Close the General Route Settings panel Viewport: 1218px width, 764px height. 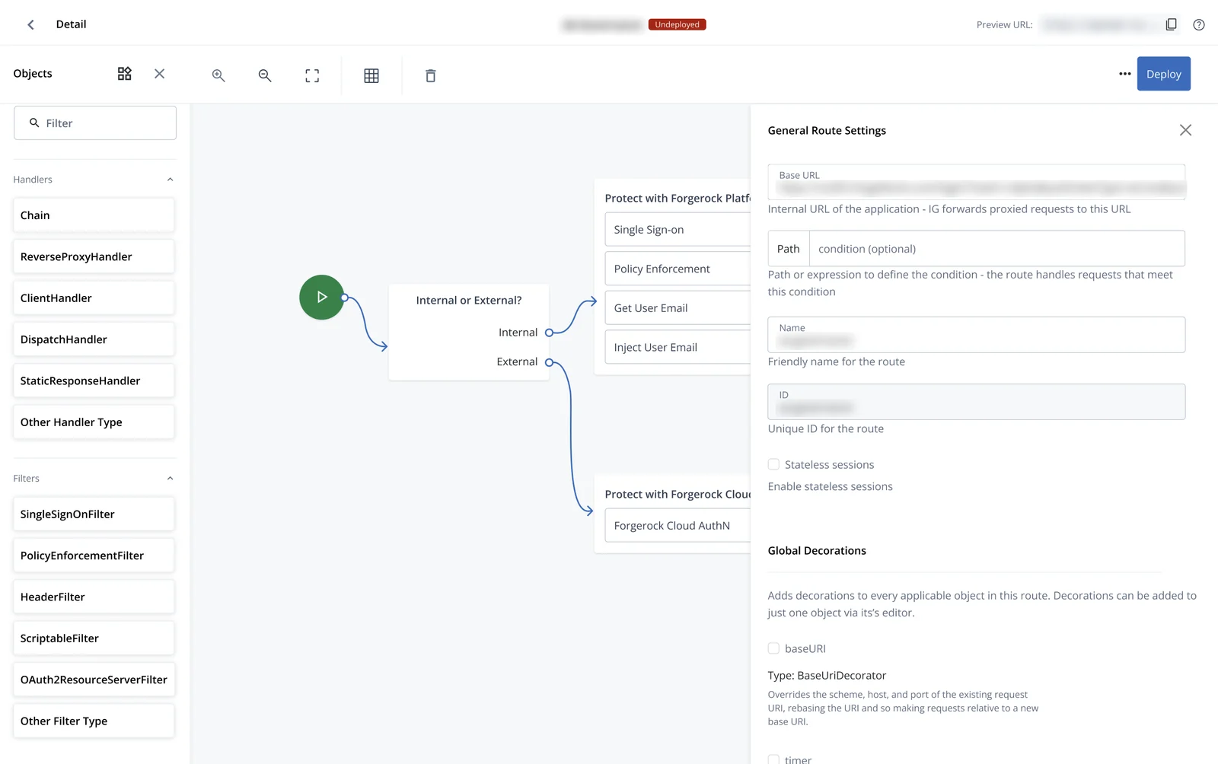[1185, 130]
